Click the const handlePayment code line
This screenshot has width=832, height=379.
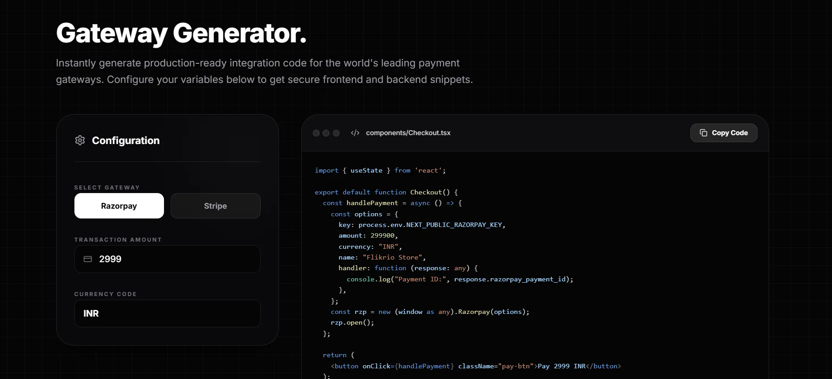click(x=393, y=203)
